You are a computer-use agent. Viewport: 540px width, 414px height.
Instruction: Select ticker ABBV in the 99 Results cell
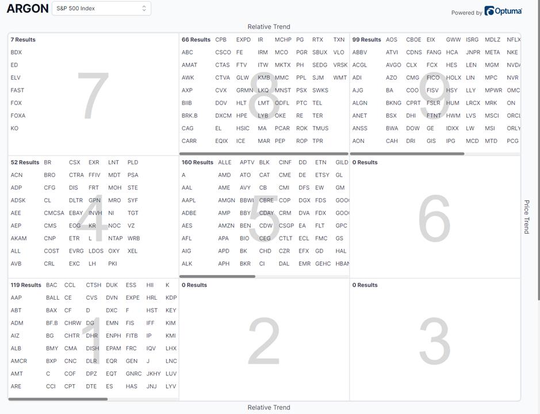359,52
